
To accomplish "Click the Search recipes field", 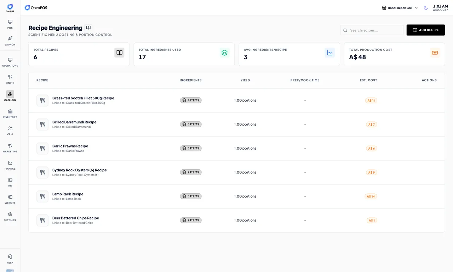I will coord(372,30).
